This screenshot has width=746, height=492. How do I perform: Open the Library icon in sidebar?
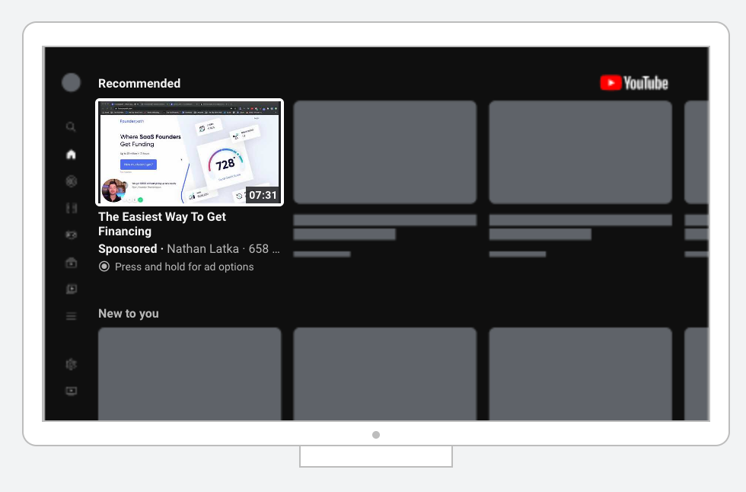[x=71, y=289]
